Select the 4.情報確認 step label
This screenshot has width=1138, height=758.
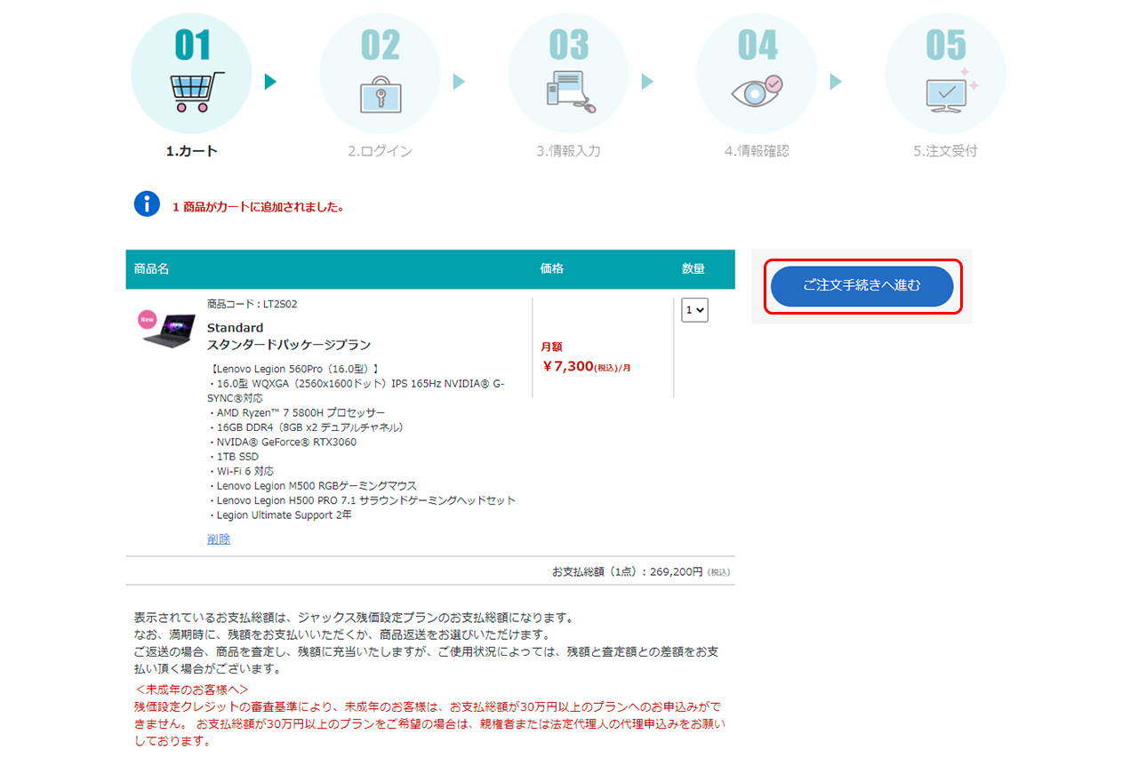[x=757, y=151]
